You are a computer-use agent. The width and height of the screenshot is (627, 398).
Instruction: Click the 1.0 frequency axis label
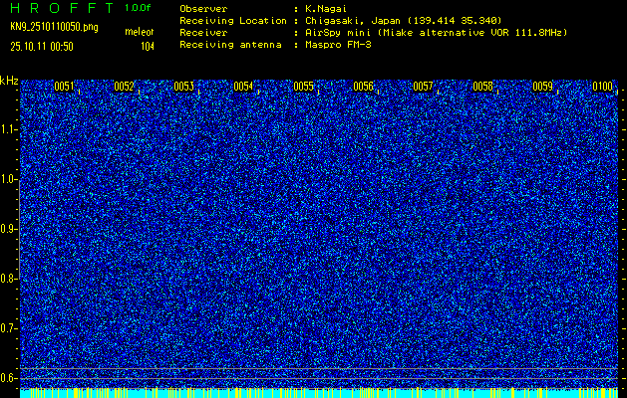point(9,179)
